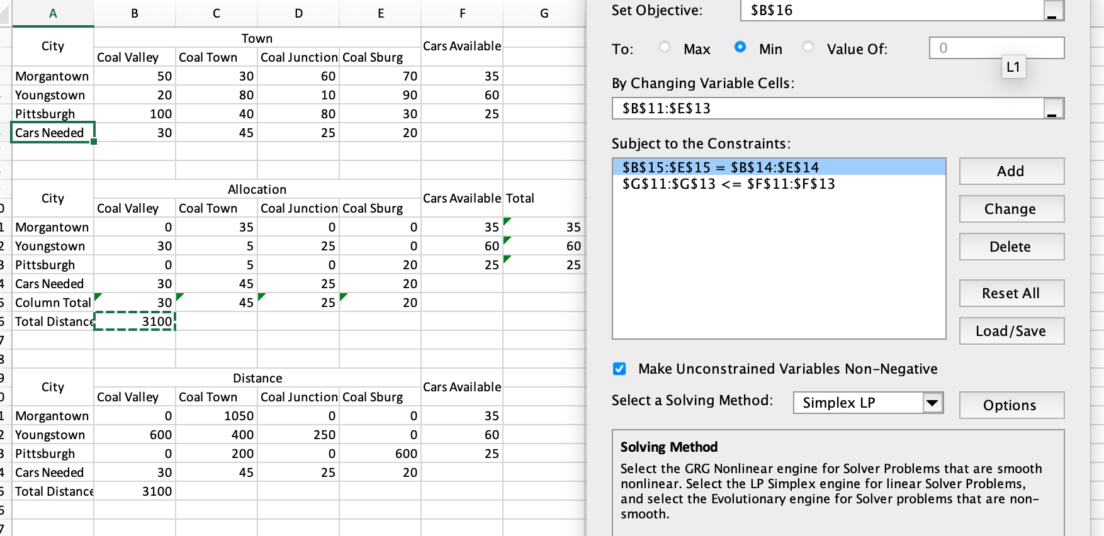Click the Add constraint button

pos(1011,171)
